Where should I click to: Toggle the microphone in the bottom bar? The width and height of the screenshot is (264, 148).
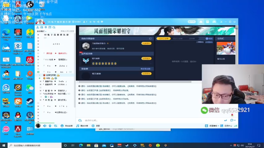tap(50, 126)
